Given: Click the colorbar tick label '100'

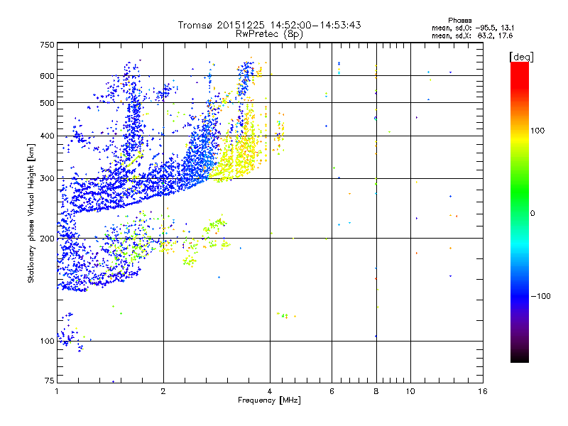Looking at the screenshot, I should point(537,131).
